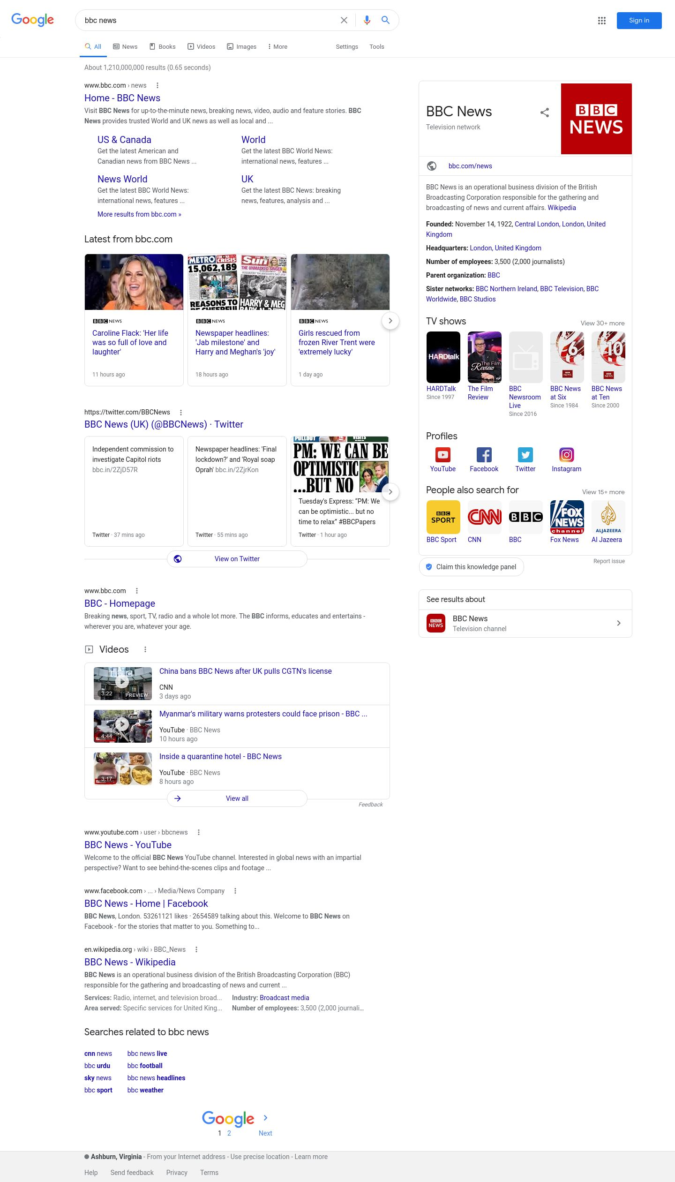Open options for the Wikipedia result
The width and height of the screenshot is (675, 1182).
[196, 949]
